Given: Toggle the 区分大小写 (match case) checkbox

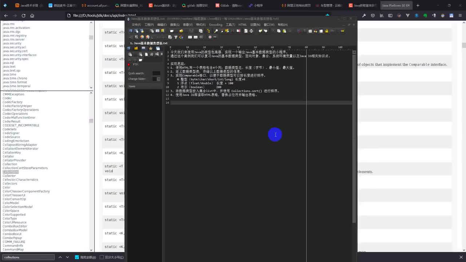Looking at the screenshot, I should tap(102, 257).
